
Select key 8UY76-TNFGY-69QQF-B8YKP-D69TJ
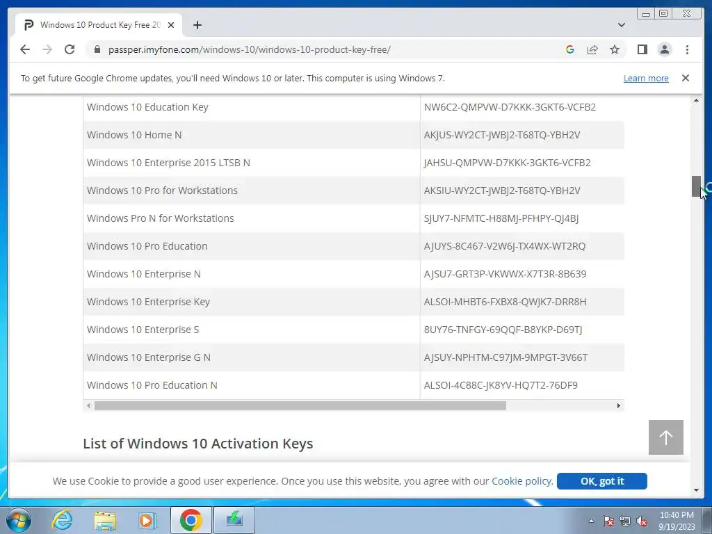point(503,329)
